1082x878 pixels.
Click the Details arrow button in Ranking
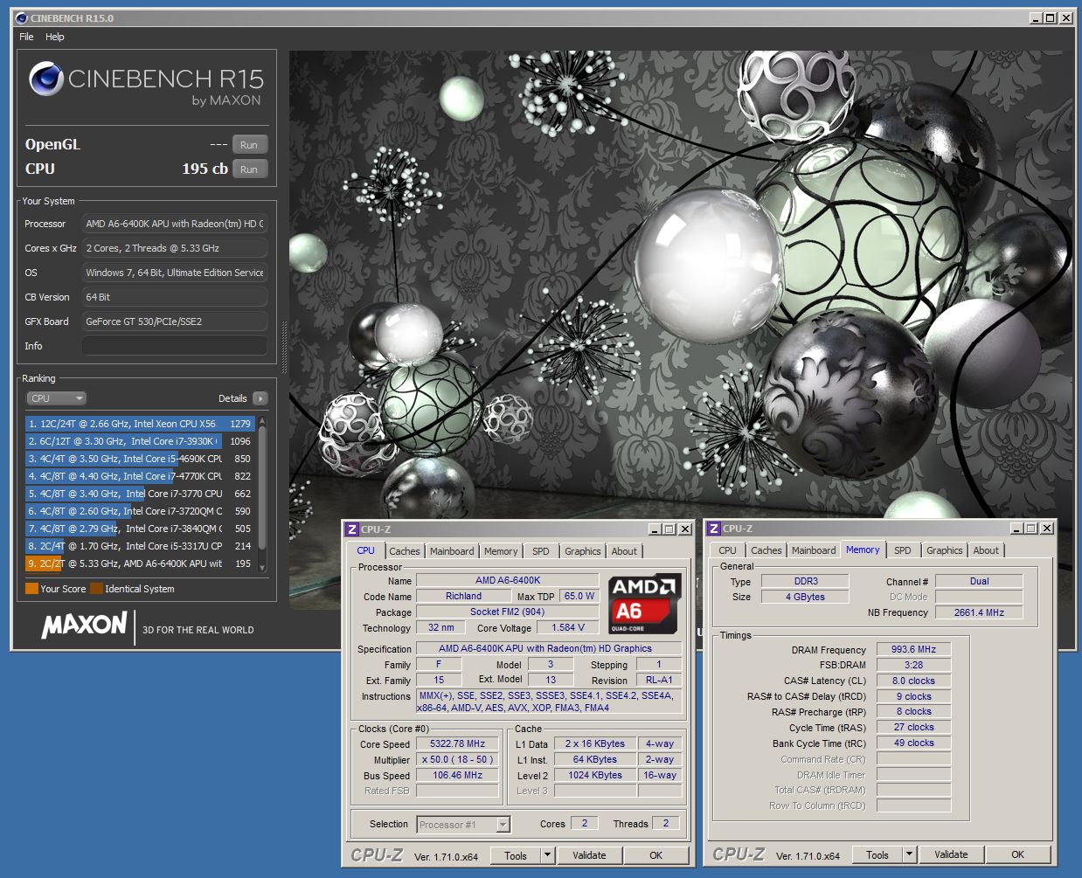(x=260, y=398)
